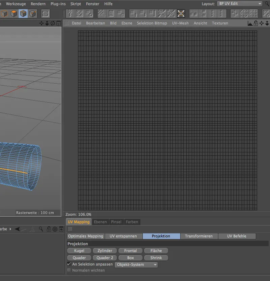Image resolution: width=270 pixels, height=281 pixels.
Task: Open the Objekt-System dropdown
Action: tap(136, 265)
